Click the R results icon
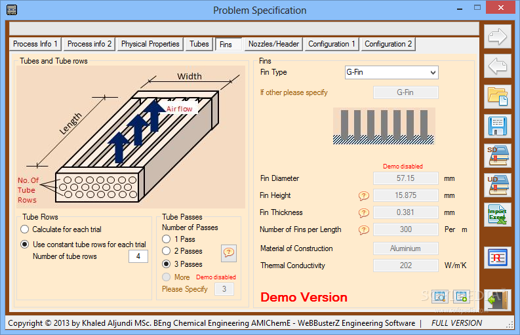Viewport: 520px width, 335px height. pyautogui.click(x=498, y=258)
